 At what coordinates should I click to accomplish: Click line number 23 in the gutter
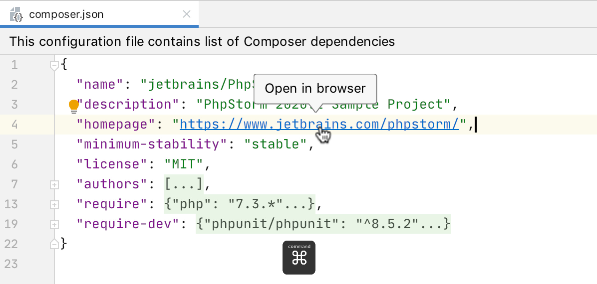click(x=11, y=264)
